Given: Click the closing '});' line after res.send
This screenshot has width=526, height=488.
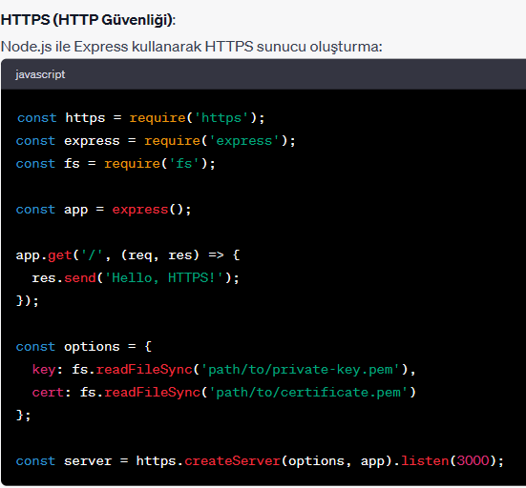Looking at the screenshot, I should pyautogui.click(x=28, y=301).
